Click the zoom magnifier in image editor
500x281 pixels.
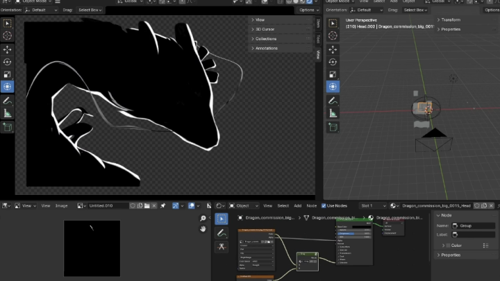click(x=203, y=219)
